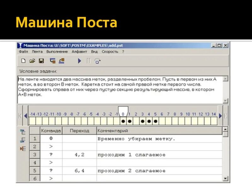Click the comment 'Временно убираем метку.'

136,139
